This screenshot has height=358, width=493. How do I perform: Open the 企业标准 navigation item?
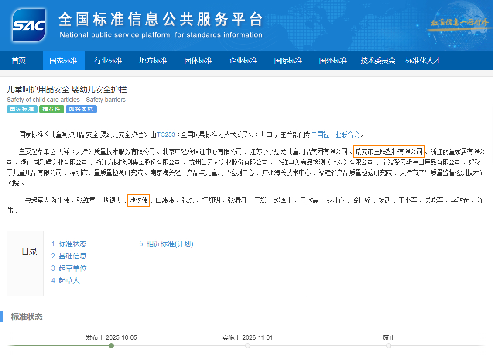click(243, 61)
